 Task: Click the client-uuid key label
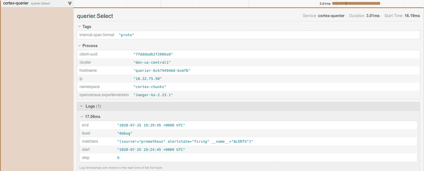[88, 54]
